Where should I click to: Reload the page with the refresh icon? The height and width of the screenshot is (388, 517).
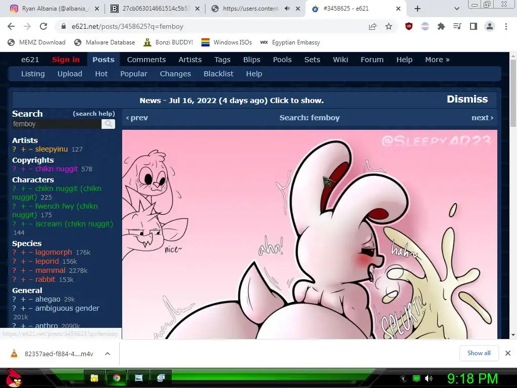pyautogui.click(x=43, y=26)
